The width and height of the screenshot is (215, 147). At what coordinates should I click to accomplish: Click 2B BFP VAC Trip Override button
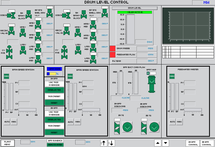(x=54, y=113)
